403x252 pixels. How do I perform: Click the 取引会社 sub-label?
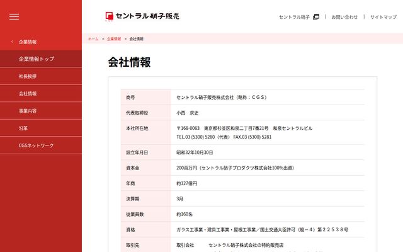pos(185,245)
